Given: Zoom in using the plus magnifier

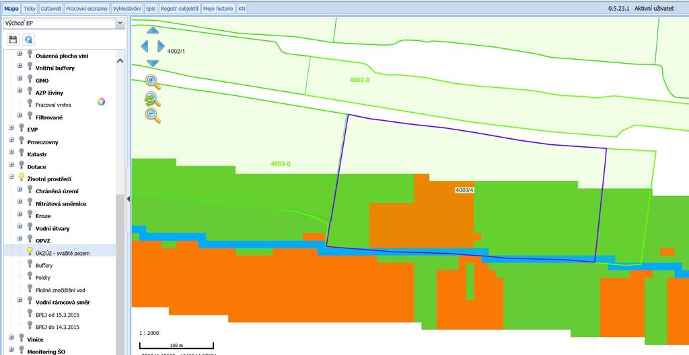Looking at the screenshot, I should pyautogui.click(x=153, y=81).
